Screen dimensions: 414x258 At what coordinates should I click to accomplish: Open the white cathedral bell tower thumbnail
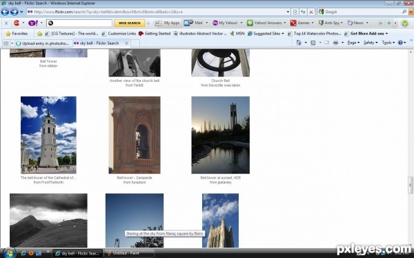[48, 135]
